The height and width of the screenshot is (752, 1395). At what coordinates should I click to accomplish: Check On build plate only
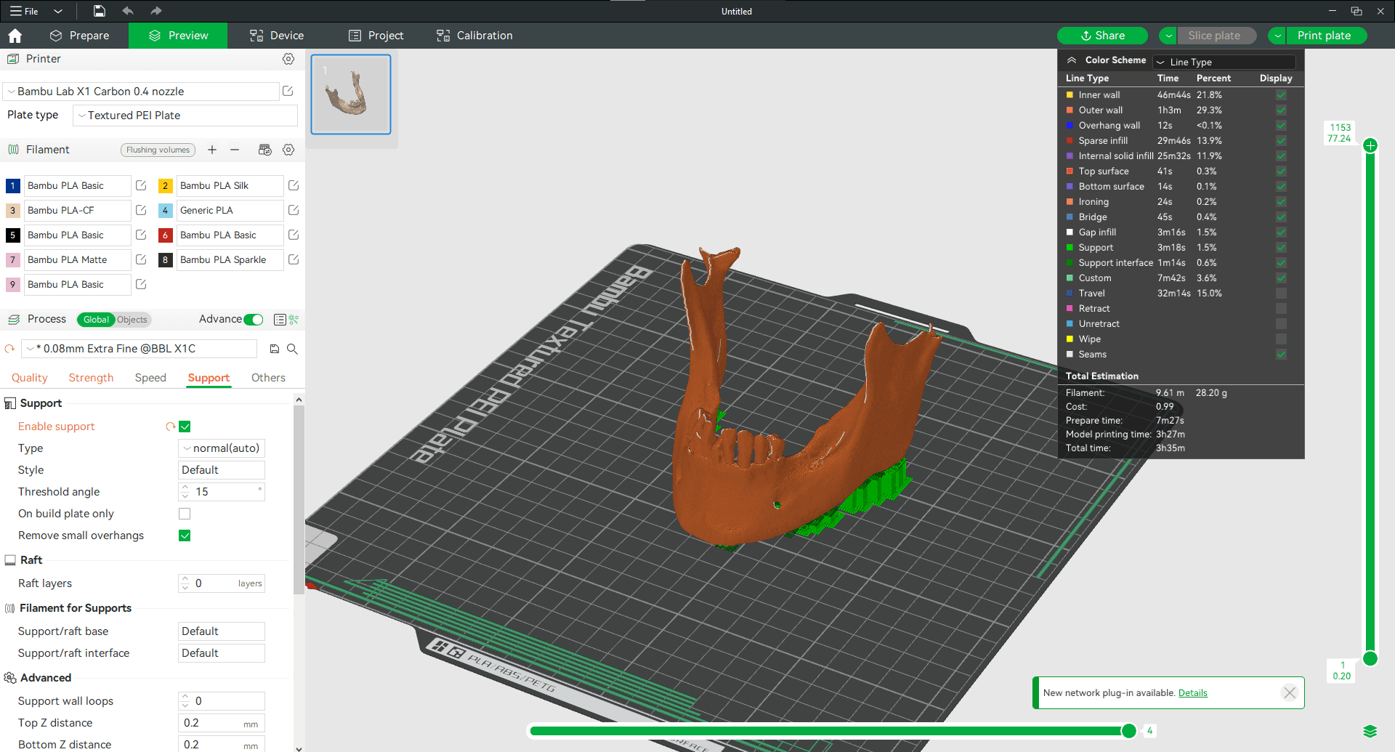point(185,514)
